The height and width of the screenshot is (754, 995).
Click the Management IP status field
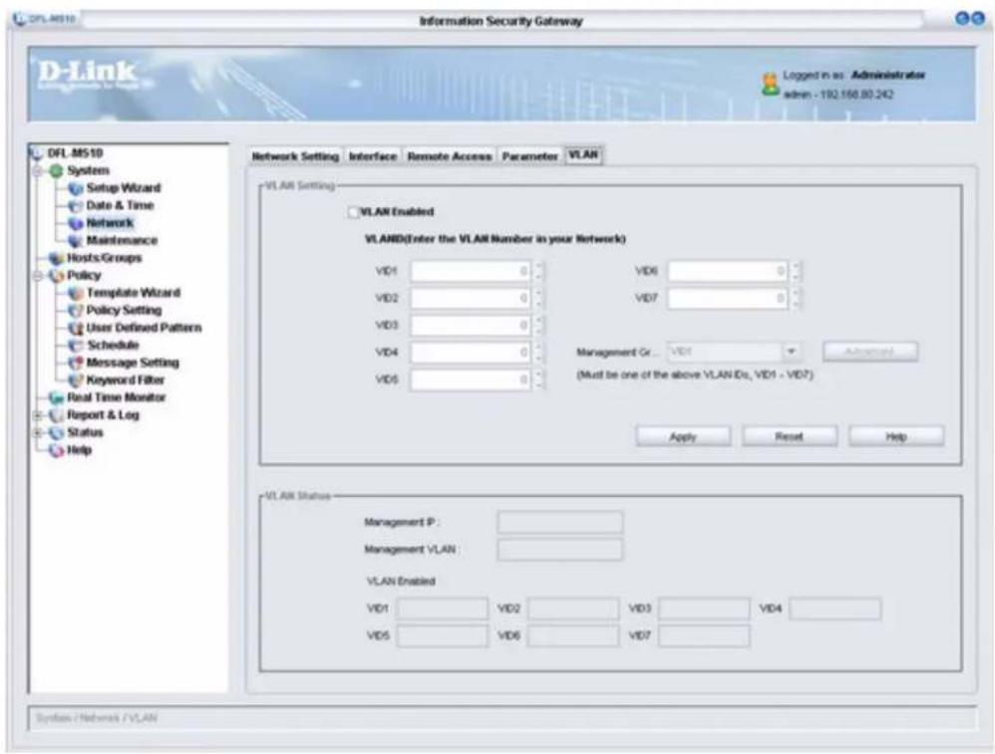pos(559,523)
